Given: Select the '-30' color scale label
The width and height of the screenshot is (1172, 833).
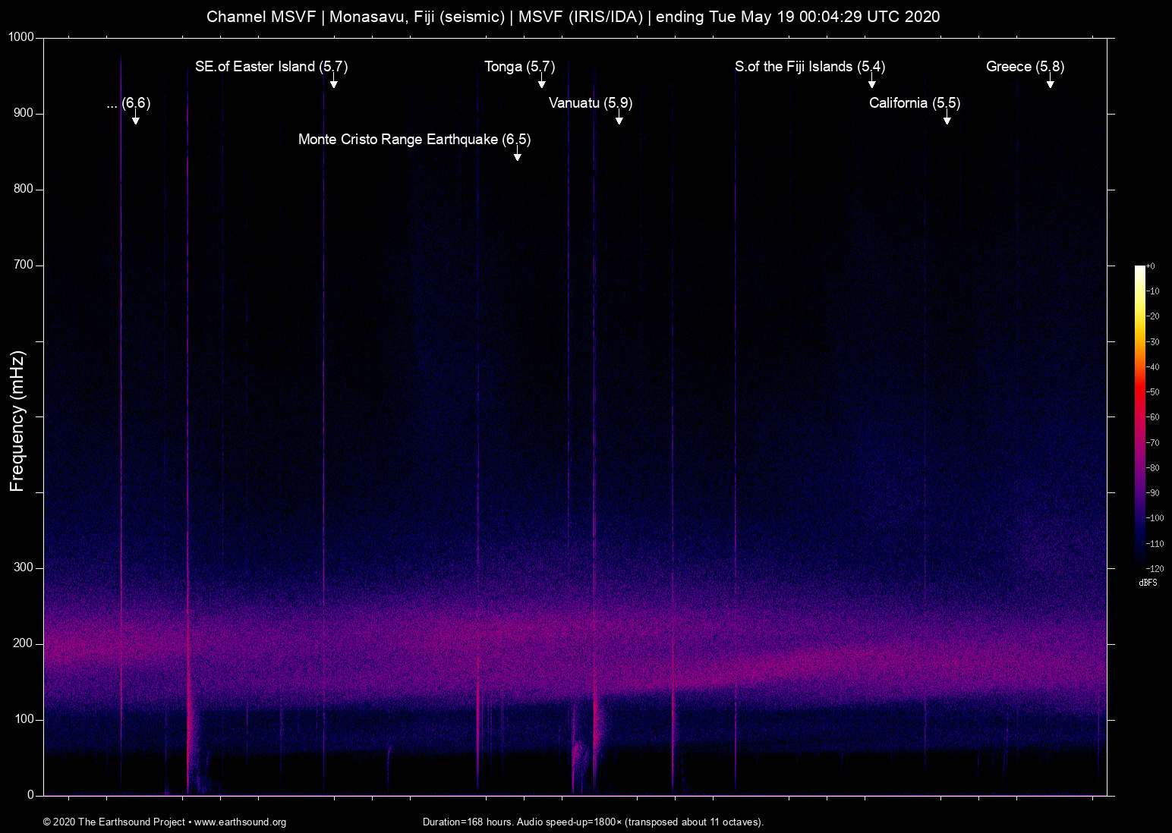Looking at the screenshot, I should [1152, 342].
